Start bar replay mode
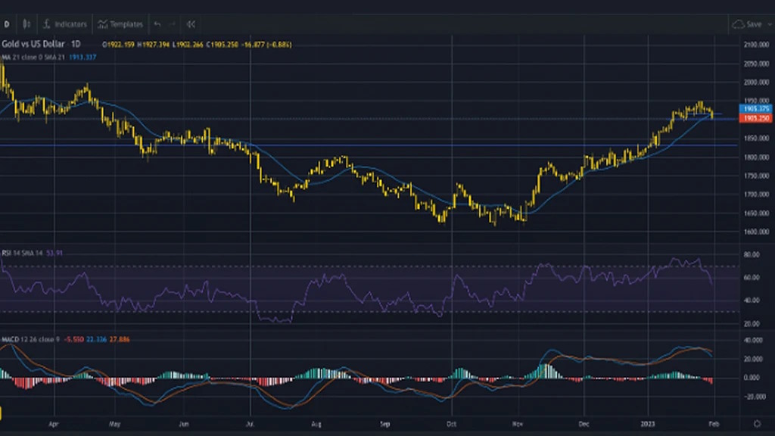 (191, 24)
